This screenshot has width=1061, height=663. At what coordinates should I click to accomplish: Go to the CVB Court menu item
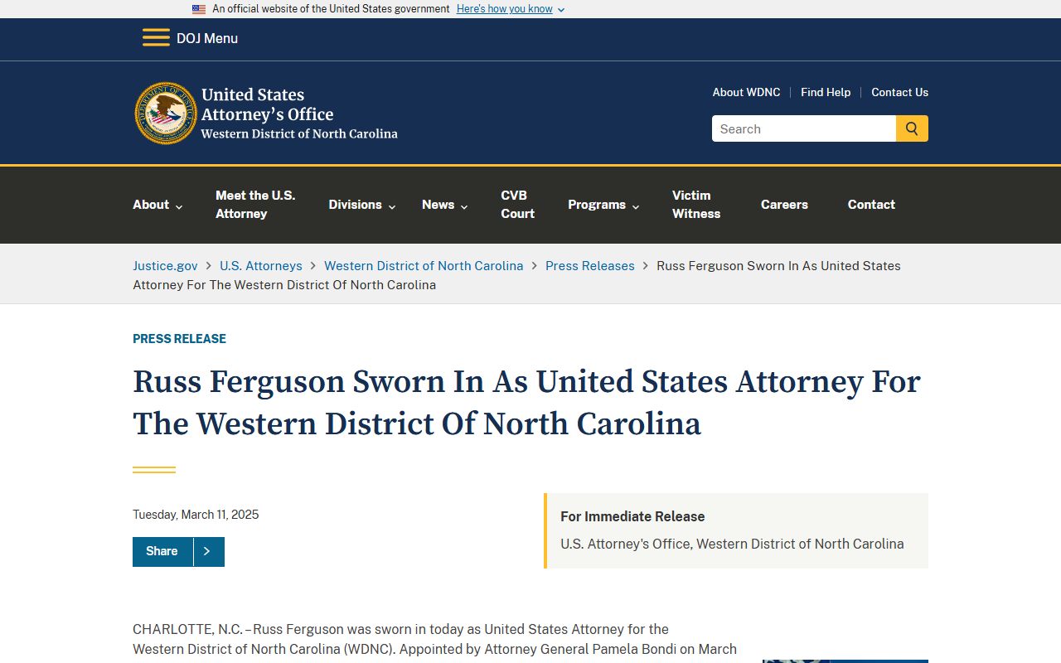[x=517, y=205]
